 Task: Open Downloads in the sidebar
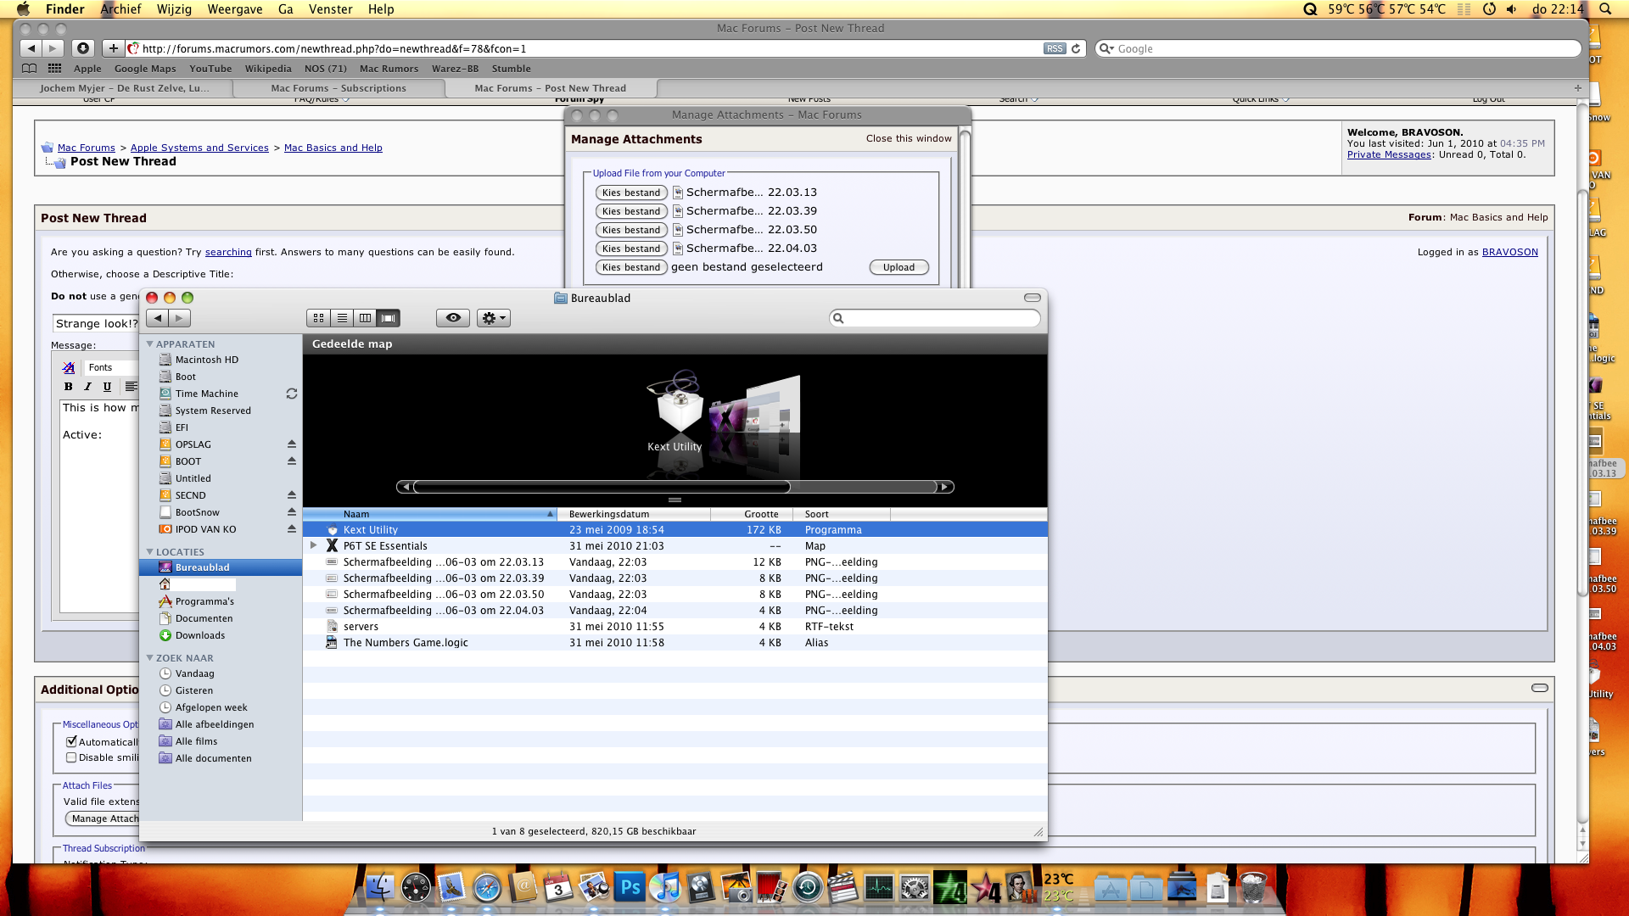pyautogui.click(x=200, y=635)
